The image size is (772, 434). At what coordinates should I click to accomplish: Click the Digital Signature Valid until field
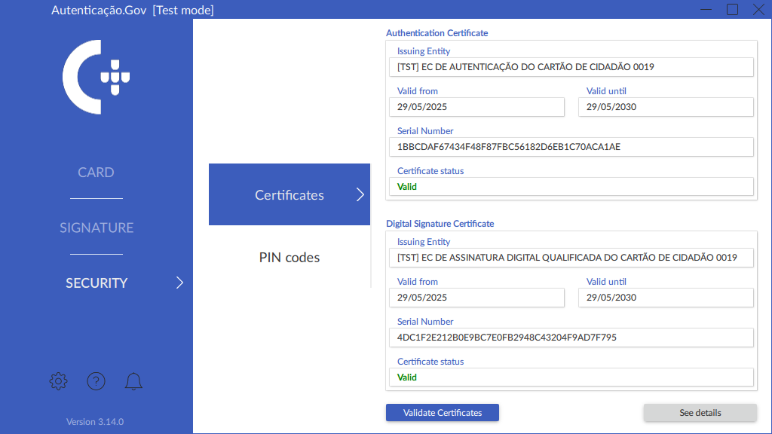point(666,298)
